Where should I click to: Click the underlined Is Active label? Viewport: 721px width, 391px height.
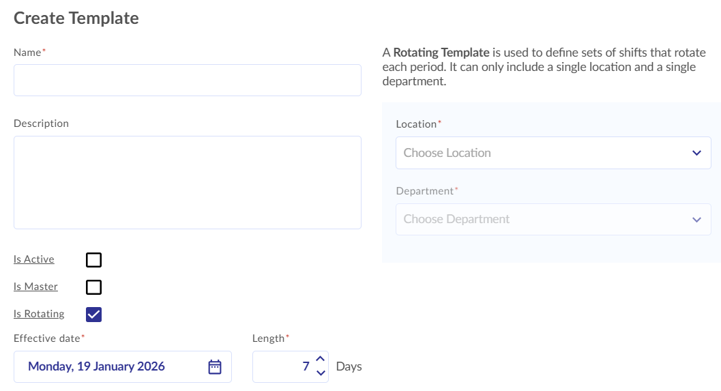pyautogui.click(x=34, y=259)
